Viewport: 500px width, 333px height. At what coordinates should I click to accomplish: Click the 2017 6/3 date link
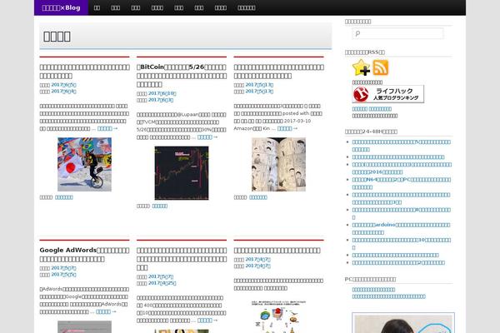pos(161,100)
